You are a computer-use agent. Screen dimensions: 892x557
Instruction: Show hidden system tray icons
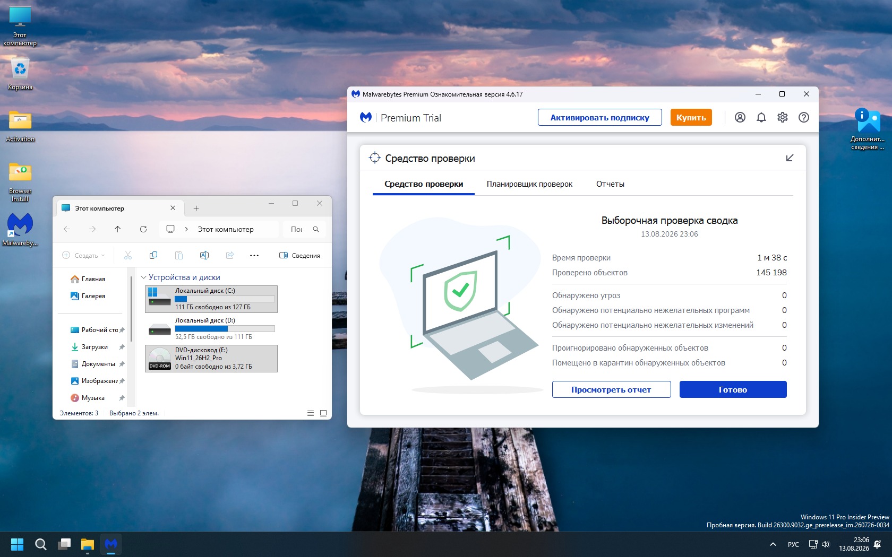coord(773,544)
